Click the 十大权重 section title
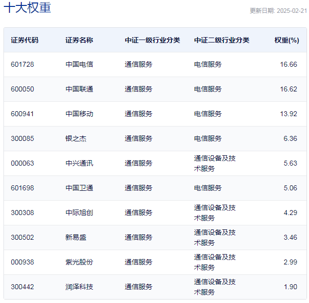This screenshot has height=303, width=309. pyautogui.click(x=27, y=8)
